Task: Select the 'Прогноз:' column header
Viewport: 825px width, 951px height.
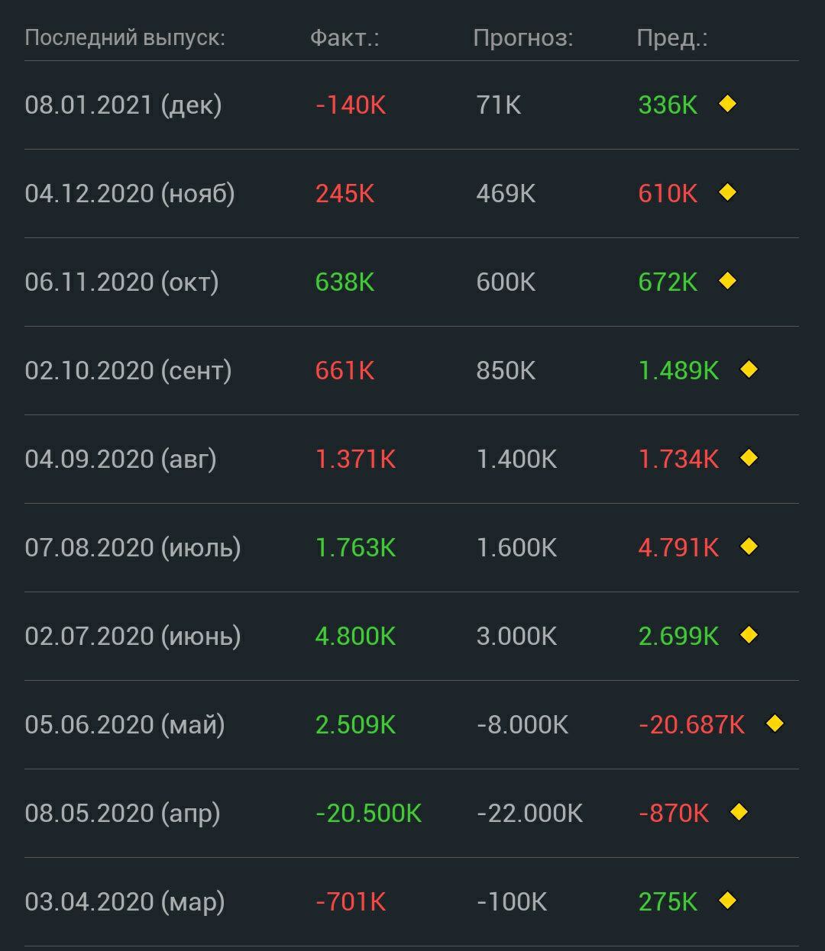Action: (x=523, y=38)
